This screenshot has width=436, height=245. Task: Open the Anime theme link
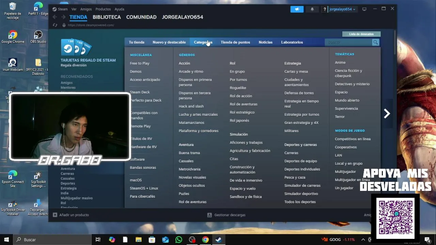(340, 63)
